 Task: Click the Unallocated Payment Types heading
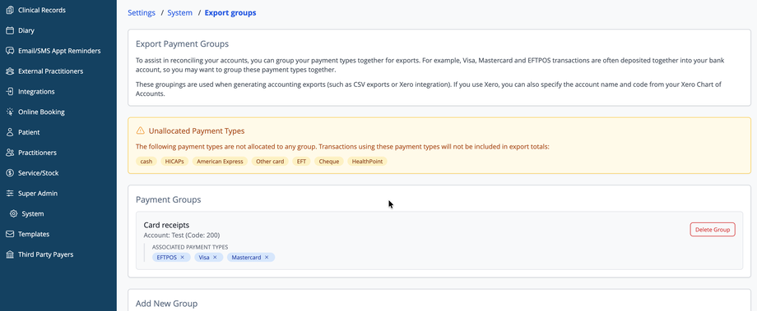[x=197, y=130]
